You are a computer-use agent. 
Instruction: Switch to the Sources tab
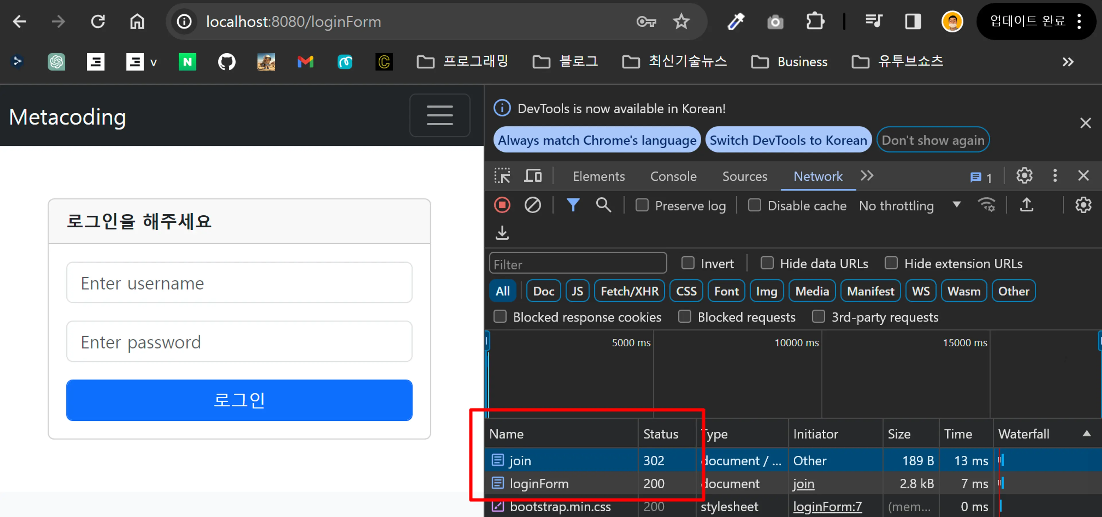click(745, 176)
